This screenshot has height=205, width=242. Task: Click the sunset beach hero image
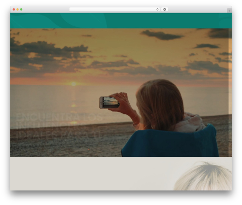point(121,93)
